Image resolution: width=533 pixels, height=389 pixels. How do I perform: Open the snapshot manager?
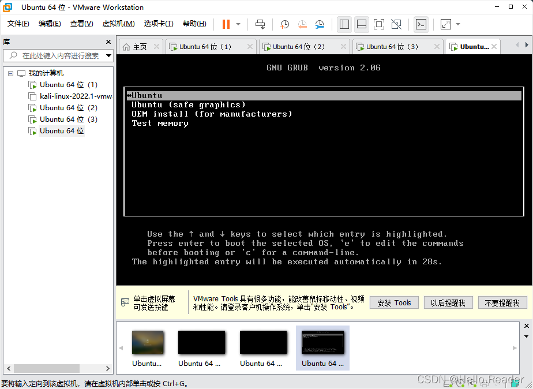(320, 24)
